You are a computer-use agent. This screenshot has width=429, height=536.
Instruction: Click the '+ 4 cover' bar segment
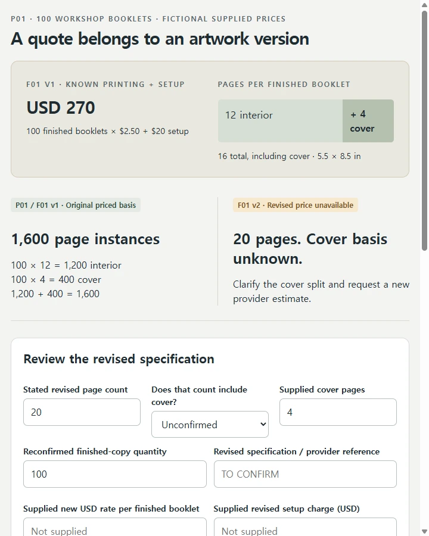(368, 121)
